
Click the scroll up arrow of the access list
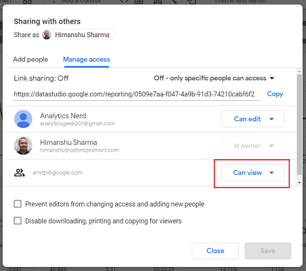point(299,71)
